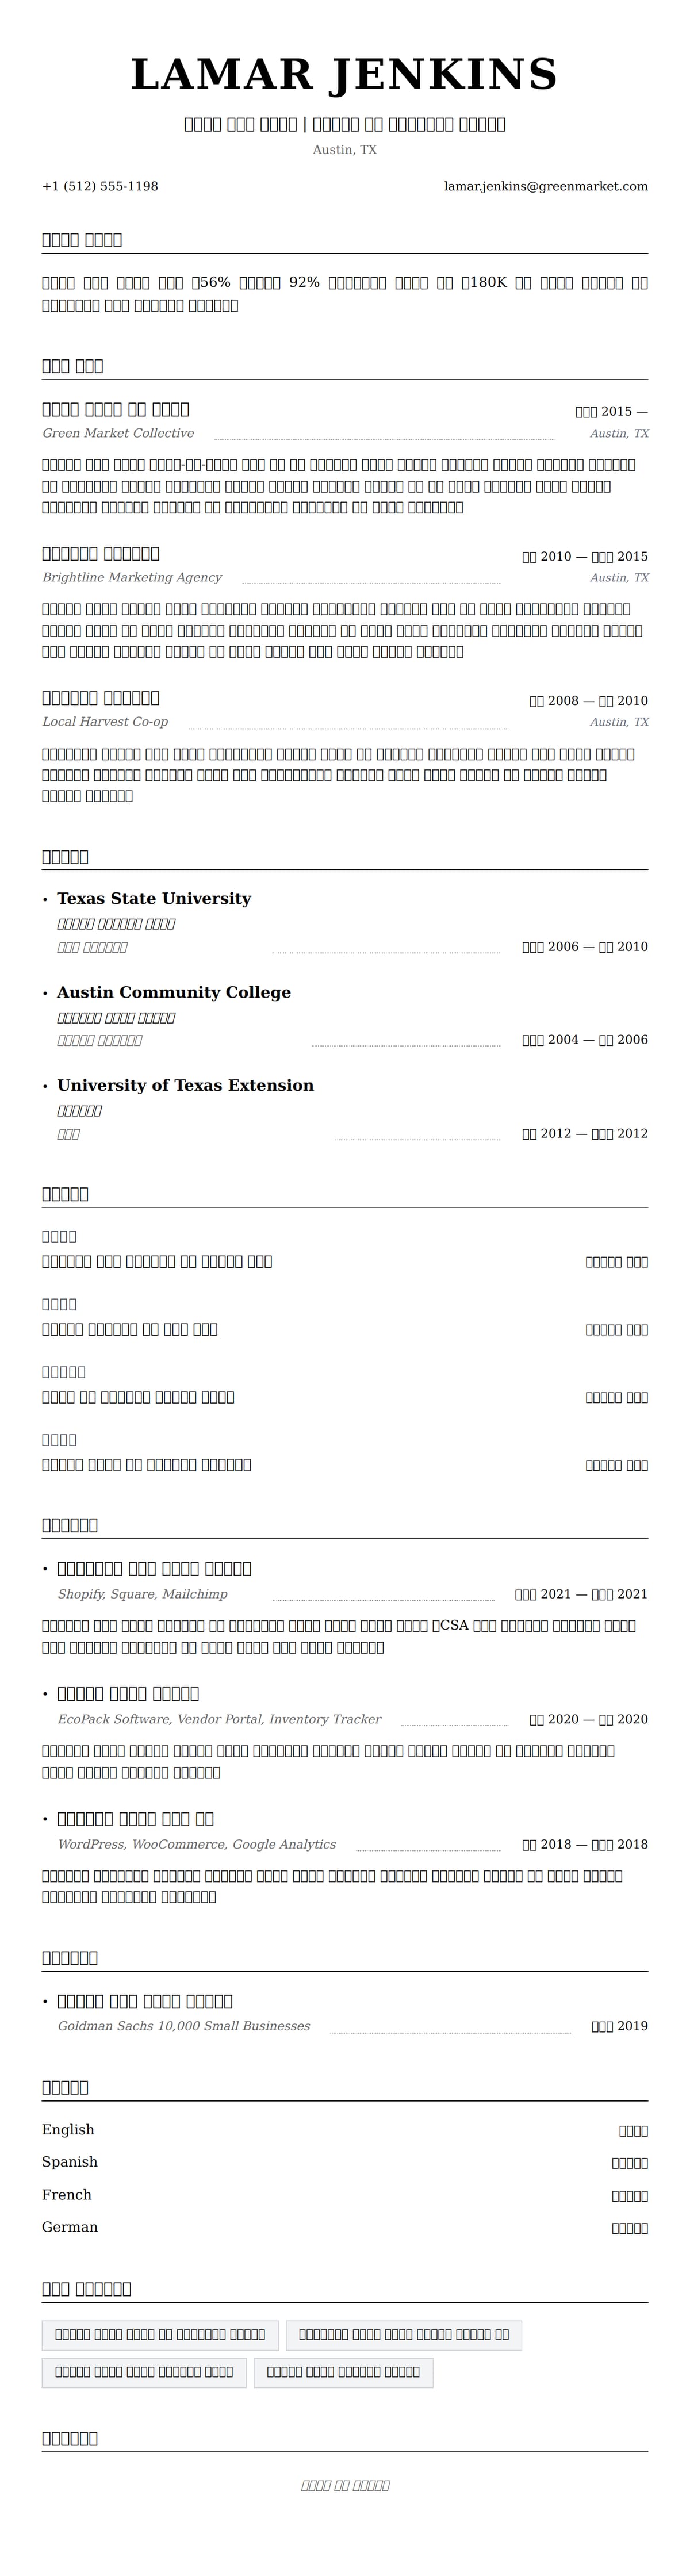Click the italic text under the last section
Screen dimensions: 690x2576
345,2485
